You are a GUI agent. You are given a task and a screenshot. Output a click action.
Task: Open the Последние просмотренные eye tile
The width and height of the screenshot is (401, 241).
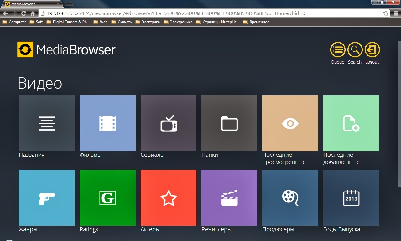pos(290,123)
